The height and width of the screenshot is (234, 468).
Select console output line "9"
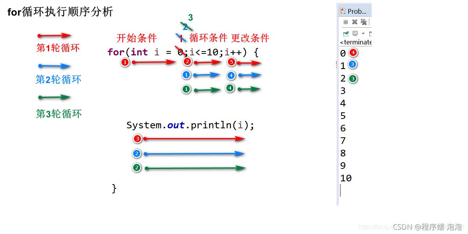pyautogui.click(x=343, y=166)
